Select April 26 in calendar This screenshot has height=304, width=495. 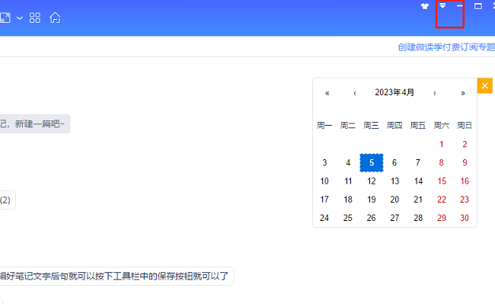(x=372, y=218)
